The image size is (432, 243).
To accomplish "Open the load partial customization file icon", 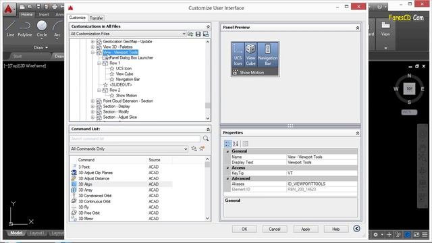I will point(190,34).
